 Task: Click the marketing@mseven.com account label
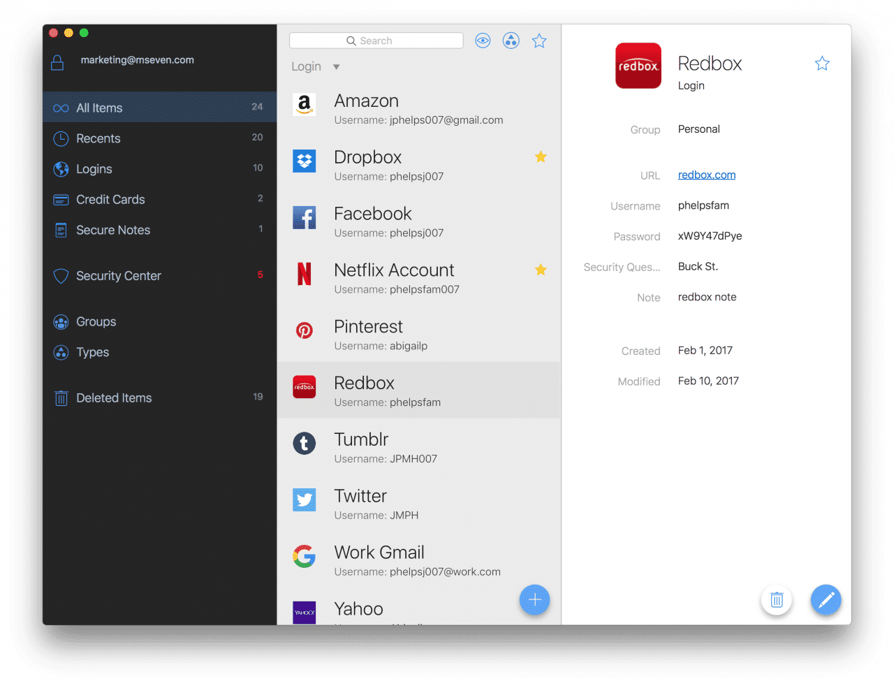138,60
